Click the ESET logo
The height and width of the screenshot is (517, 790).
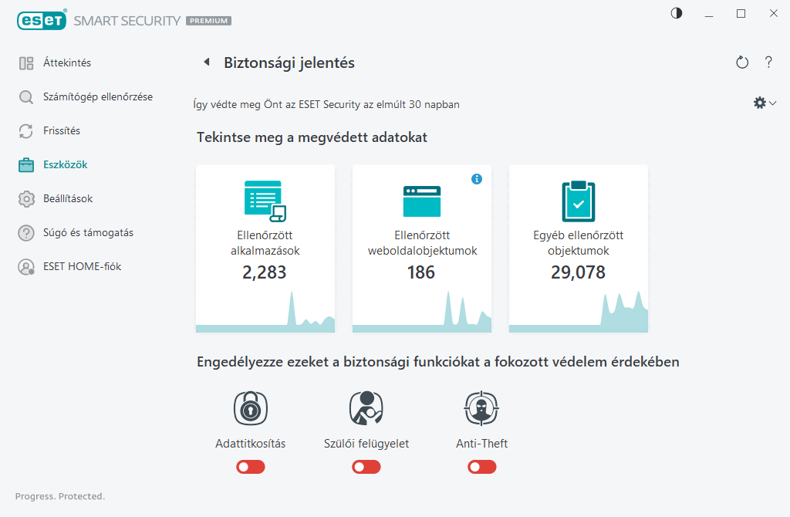click(x=42, y=21)
